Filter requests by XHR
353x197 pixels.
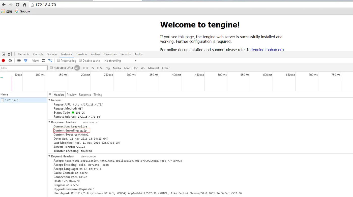click(85, 68)
